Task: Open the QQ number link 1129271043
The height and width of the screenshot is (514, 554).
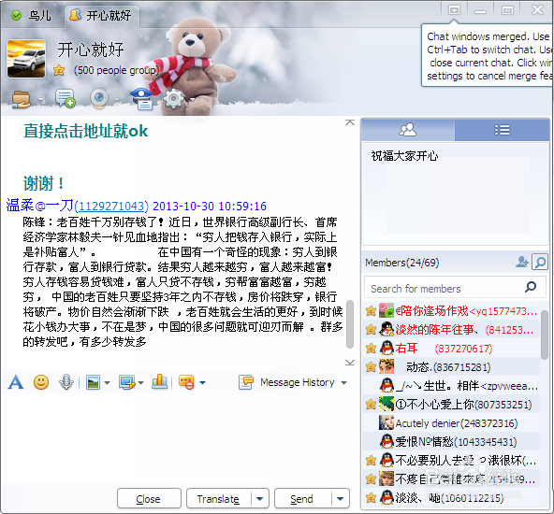Action: pyautogui.click(x=112, y=206)
